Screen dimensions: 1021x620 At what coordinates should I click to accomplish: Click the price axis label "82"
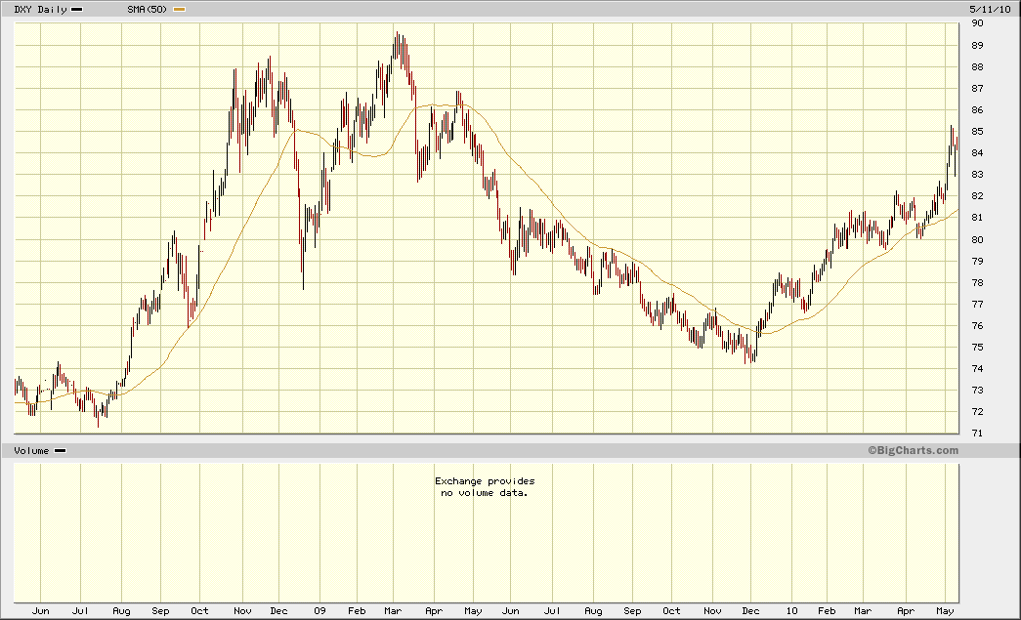(x=977, y=196)
